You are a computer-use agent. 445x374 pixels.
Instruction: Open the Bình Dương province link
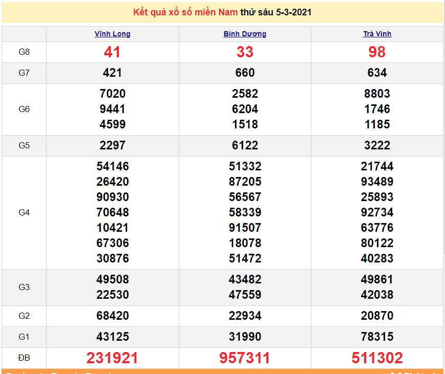(x=245, y=34)
